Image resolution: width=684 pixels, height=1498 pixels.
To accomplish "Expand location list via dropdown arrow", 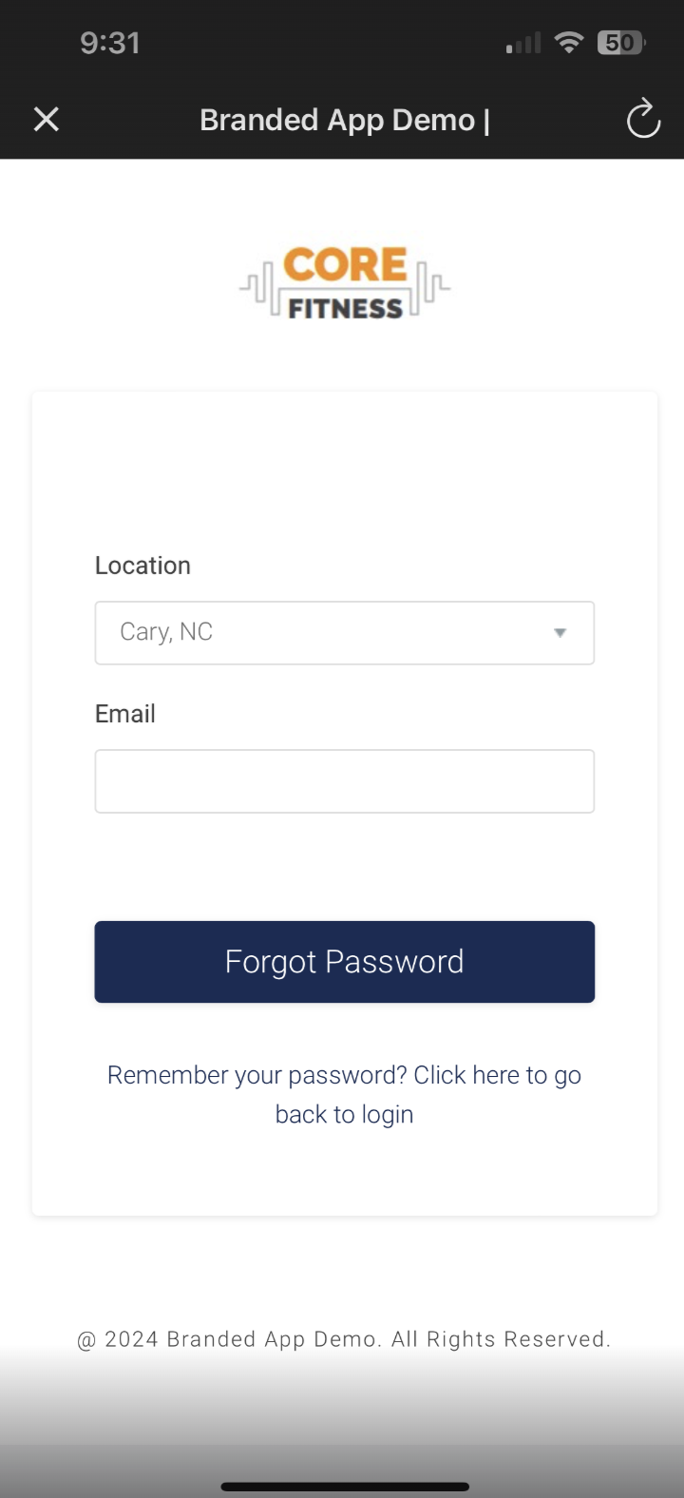I will click(x=560, y=633).
